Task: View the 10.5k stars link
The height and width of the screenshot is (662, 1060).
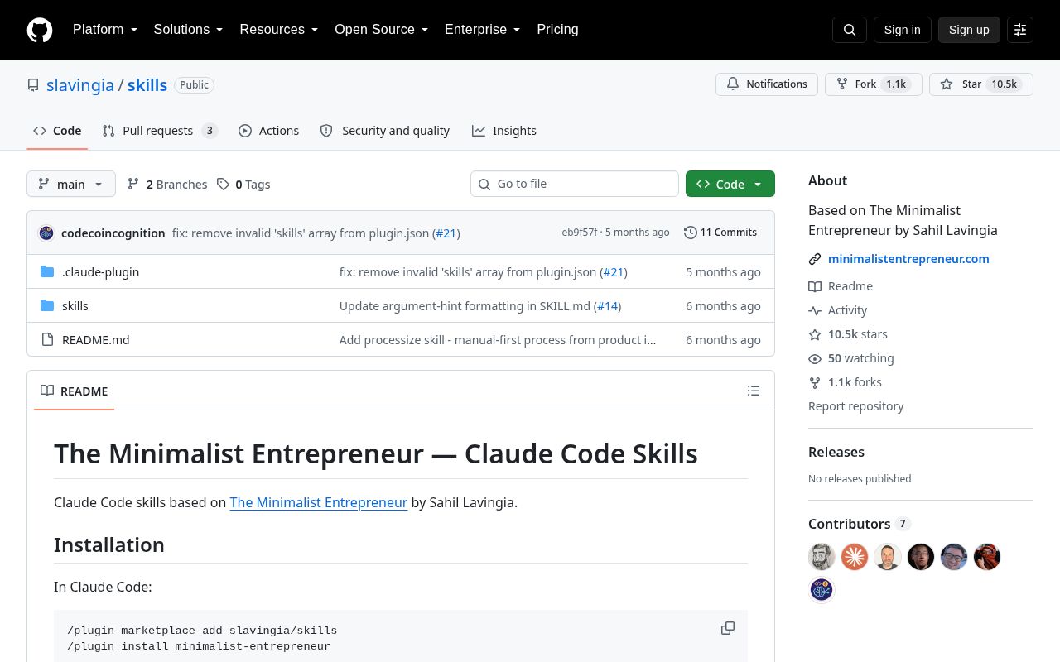Action: coord(848,334)
